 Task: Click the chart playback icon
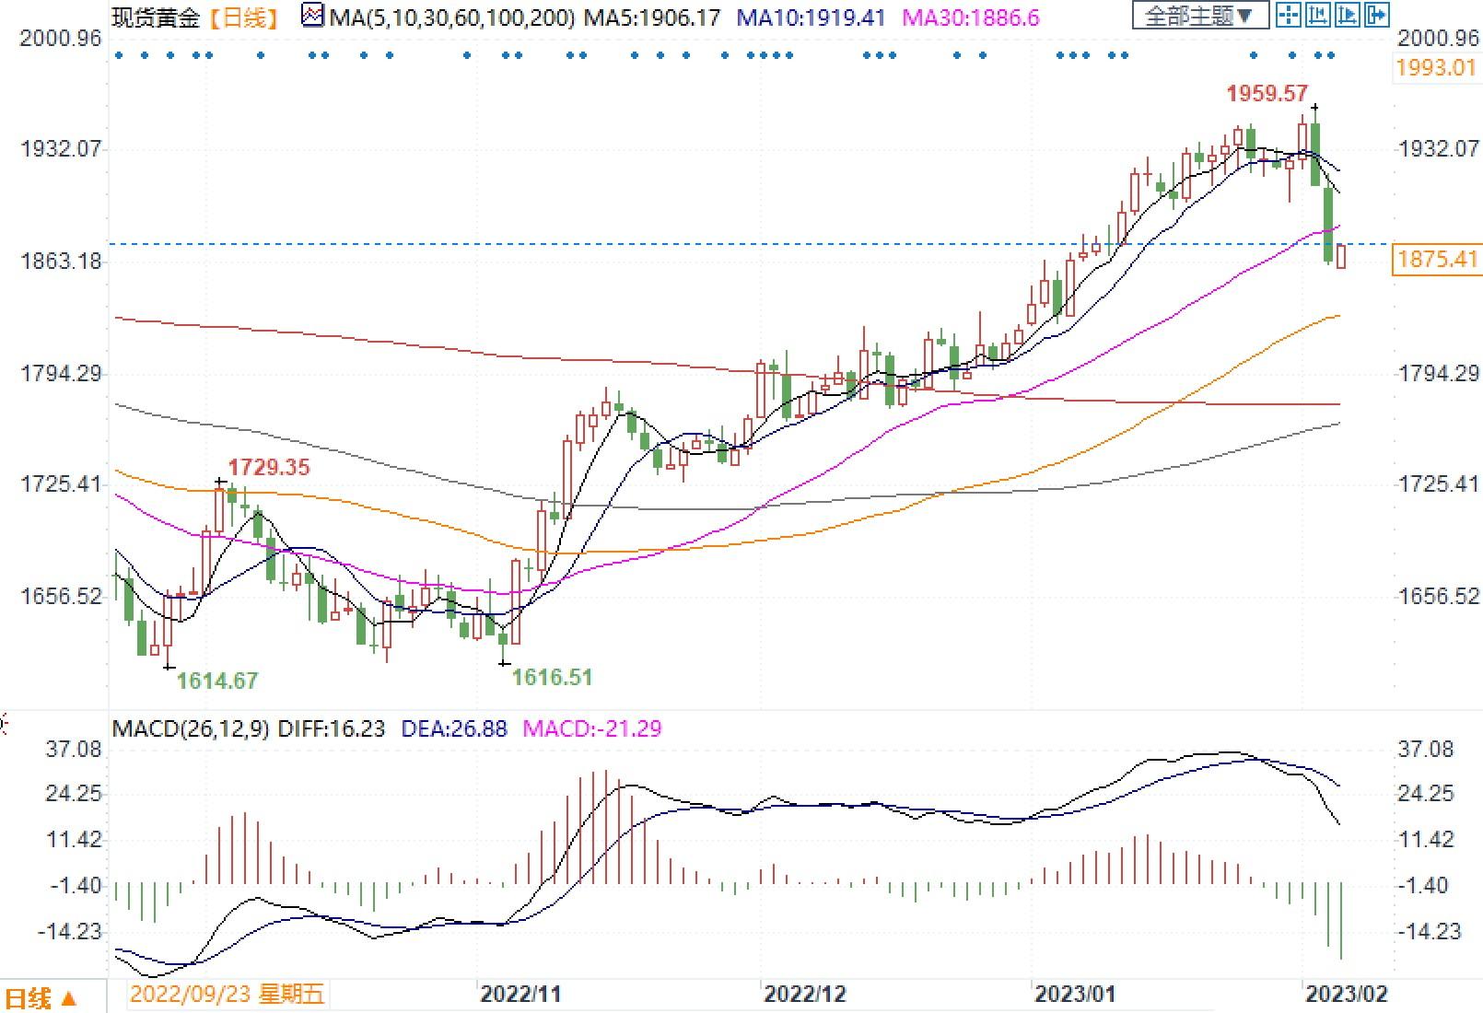tap(1348, 15)
